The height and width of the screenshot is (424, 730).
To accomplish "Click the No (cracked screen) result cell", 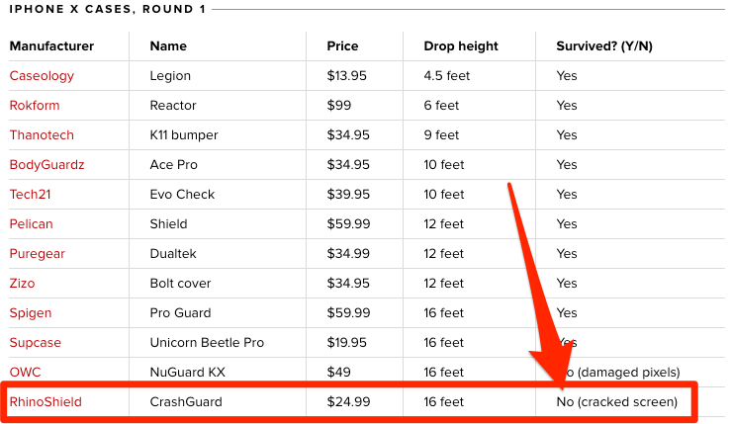I will click(617, 402).
